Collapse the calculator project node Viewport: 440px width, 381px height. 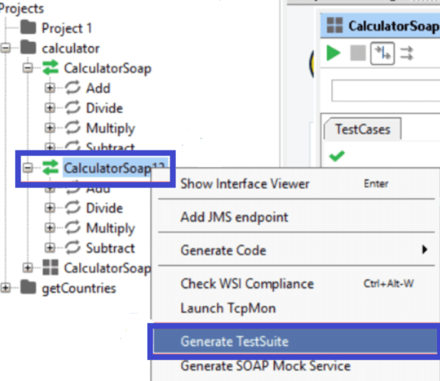(x=6, y=48)
